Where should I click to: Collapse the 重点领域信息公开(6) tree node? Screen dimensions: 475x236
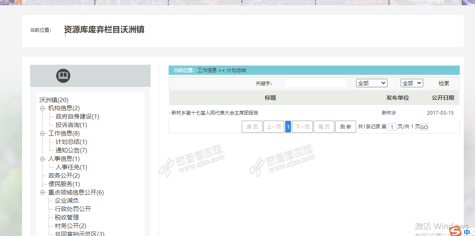pos(43,193)
